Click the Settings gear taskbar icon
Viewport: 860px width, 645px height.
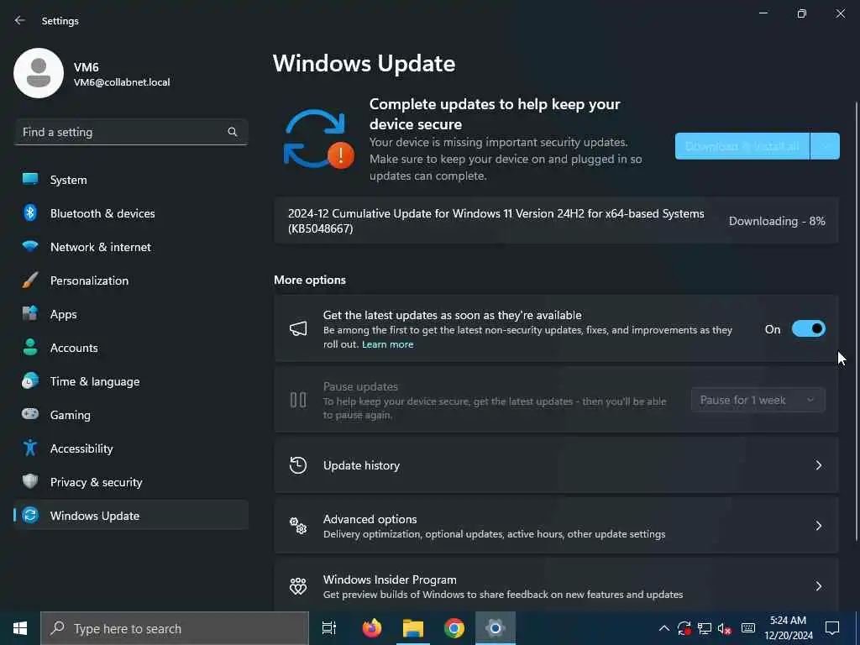[x=496, y=628]
